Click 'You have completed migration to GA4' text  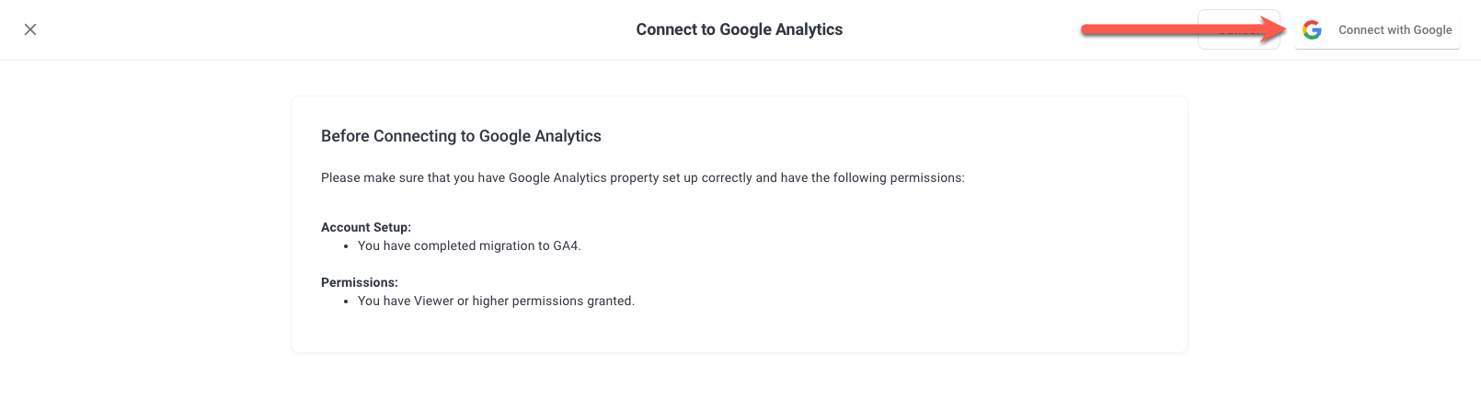coord(469,245)
